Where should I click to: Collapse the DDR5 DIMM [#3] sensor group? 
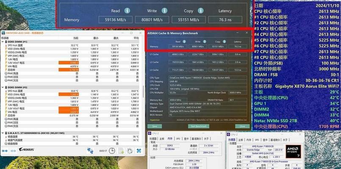[x=3, y=87]
